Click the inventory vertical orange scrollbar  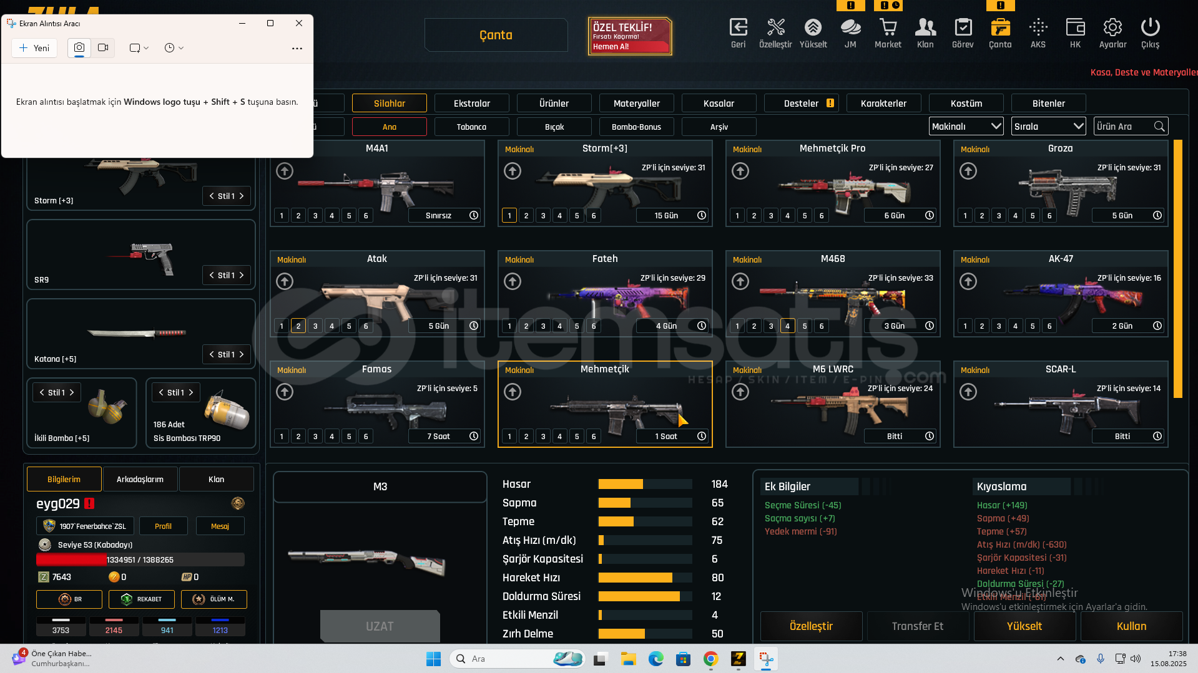(1178, 268)
